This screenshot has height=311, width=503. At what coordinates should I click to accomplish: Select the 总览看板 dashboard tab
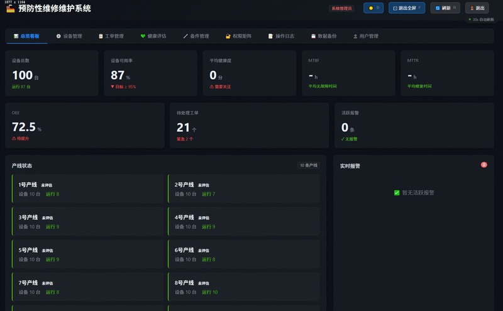click(x=26, y=36)
